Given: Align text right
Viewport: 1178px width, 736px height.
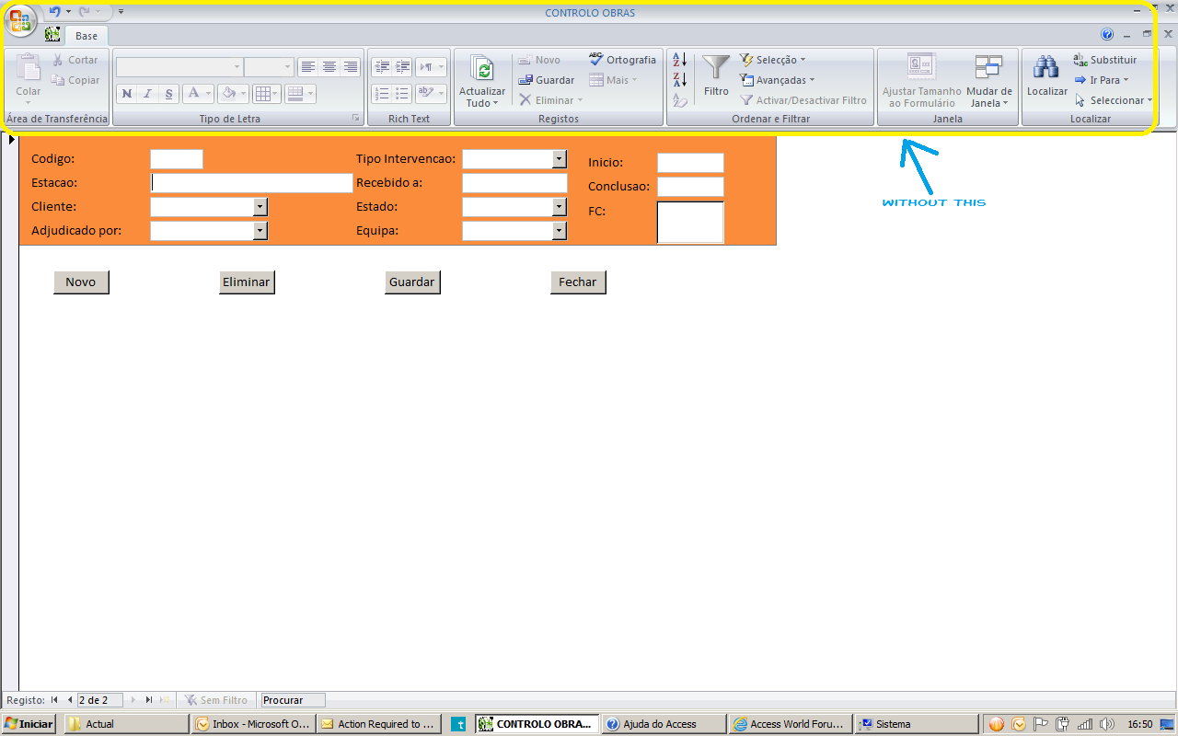Looking at the screenshot, I should (350, 67).
